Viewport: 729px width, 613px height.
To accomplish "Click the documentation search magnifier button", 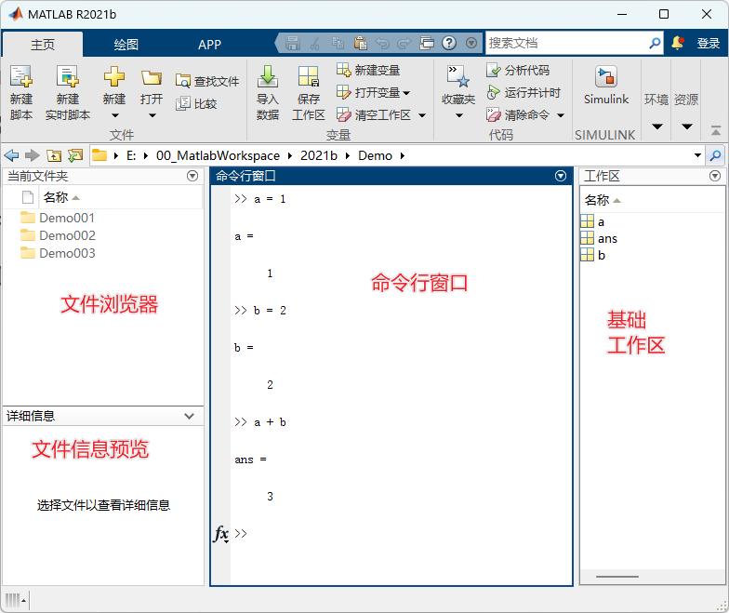I will [x=655, y=43].
